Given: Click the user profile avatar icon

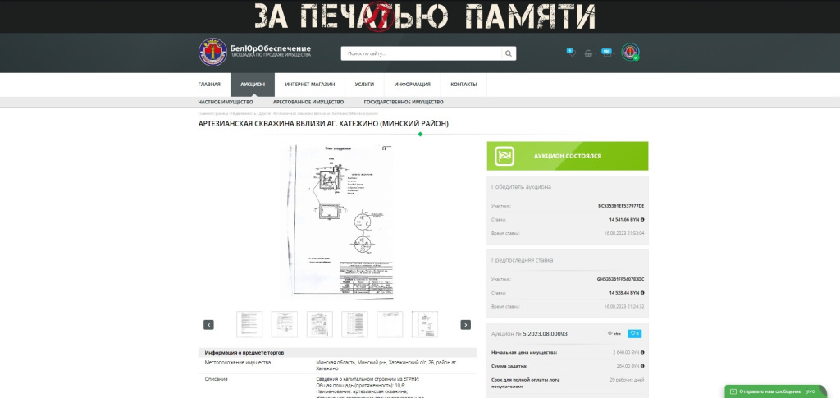Looking at the screenshot, I should click(x=630, y=53).
